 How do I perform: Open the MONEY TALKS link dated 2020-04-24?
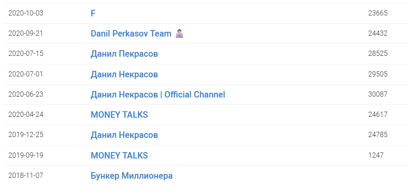(x=119, y=115)
